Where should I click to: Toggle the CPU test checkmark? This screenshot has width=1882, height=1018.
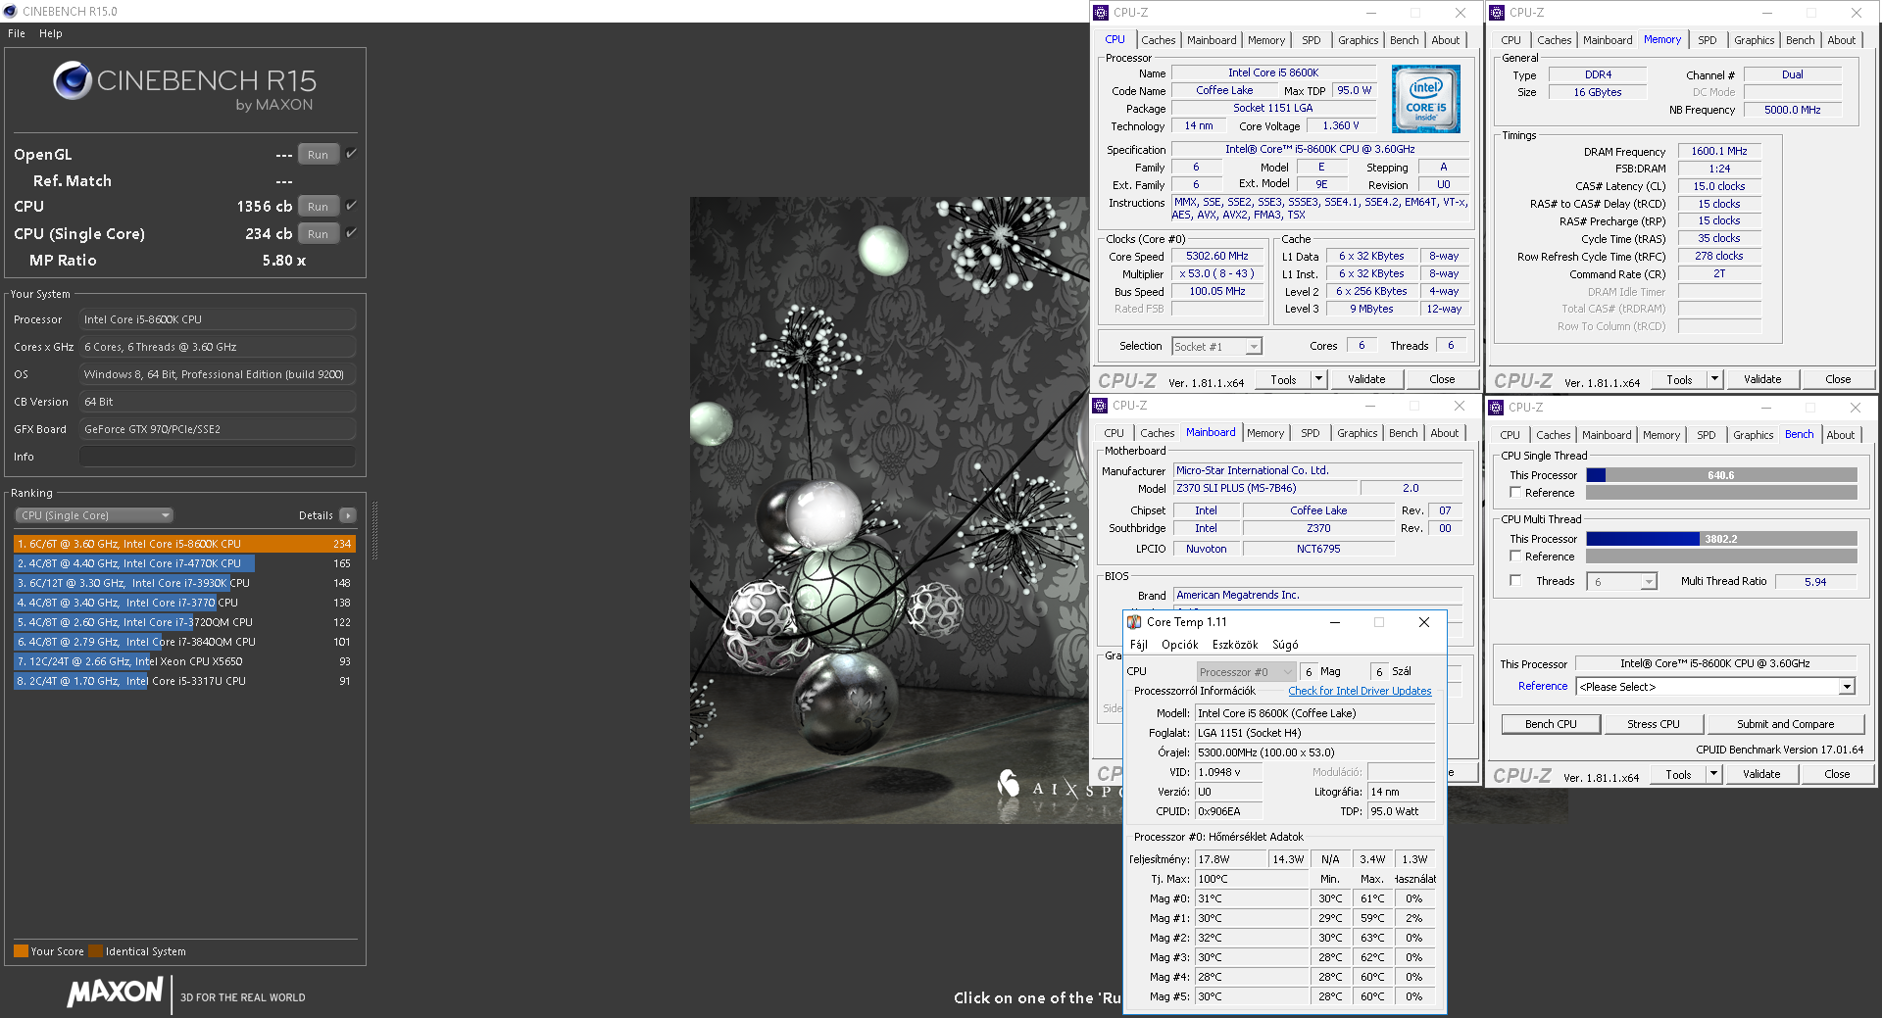351,206
